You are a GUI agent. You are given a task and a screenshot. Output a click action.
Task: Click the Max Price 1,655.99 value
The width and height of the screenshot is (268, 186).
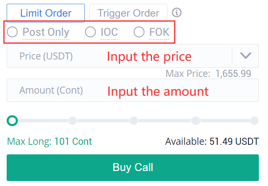click(233, 74)
